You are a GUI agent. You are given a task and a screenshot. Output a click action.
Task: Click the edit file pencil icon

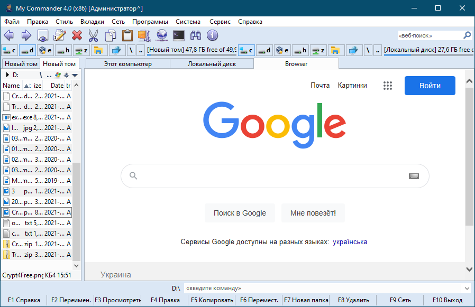coord(60,35)
